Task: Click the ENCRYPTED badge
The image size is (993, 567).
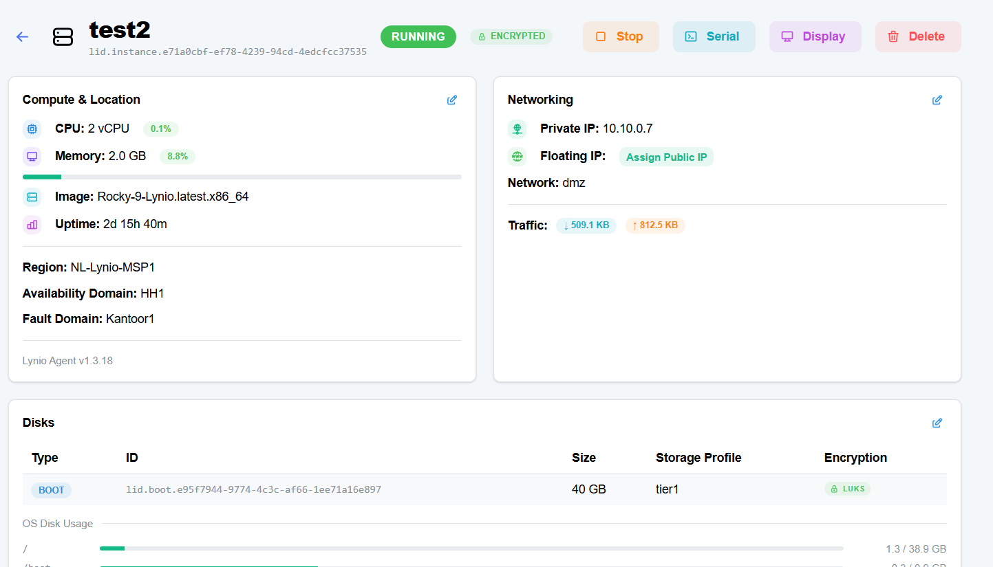Action: 511,36
